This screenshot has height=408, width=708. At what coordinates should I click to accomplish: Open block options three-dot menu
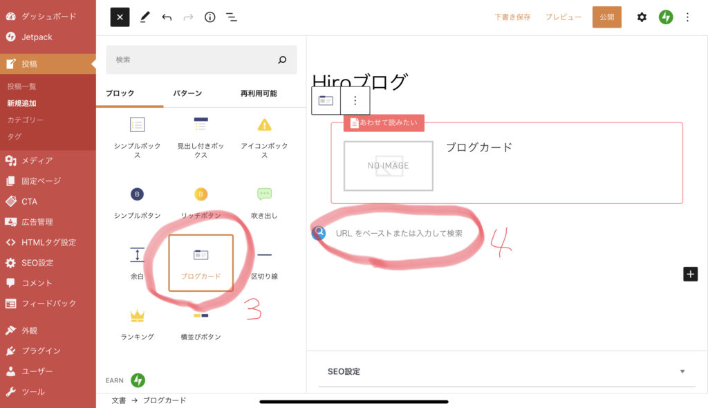pos(355,101)
